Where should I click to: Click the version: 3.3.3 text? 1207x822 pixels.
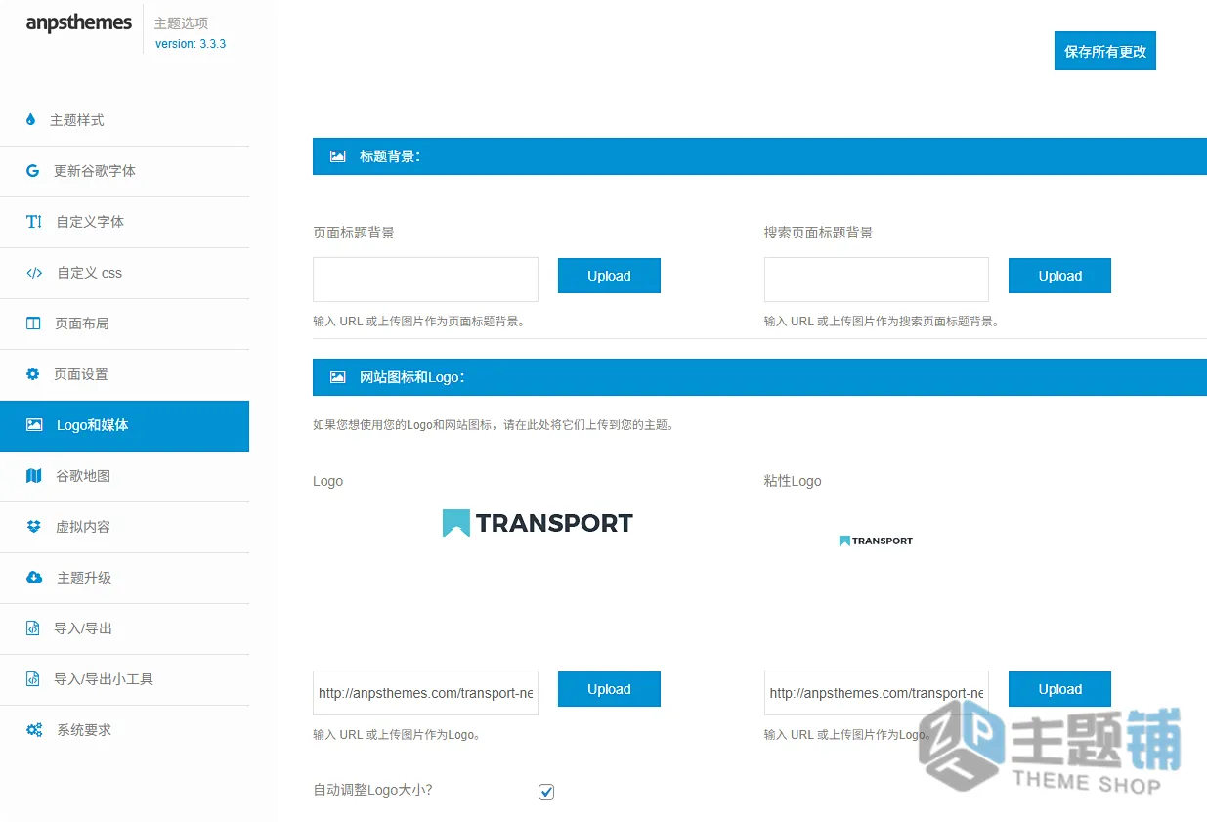click(x=191, y=44)
